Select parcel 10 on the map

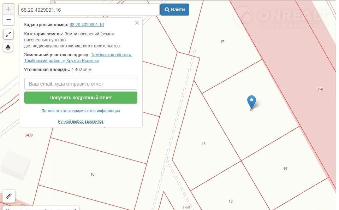point(93,174)
